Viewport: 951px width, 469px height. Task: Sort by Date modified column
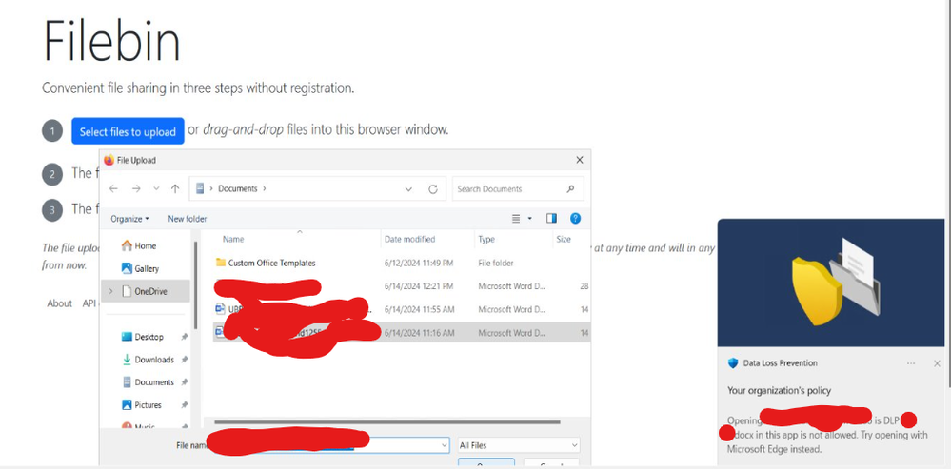click(x=410, y=240)
